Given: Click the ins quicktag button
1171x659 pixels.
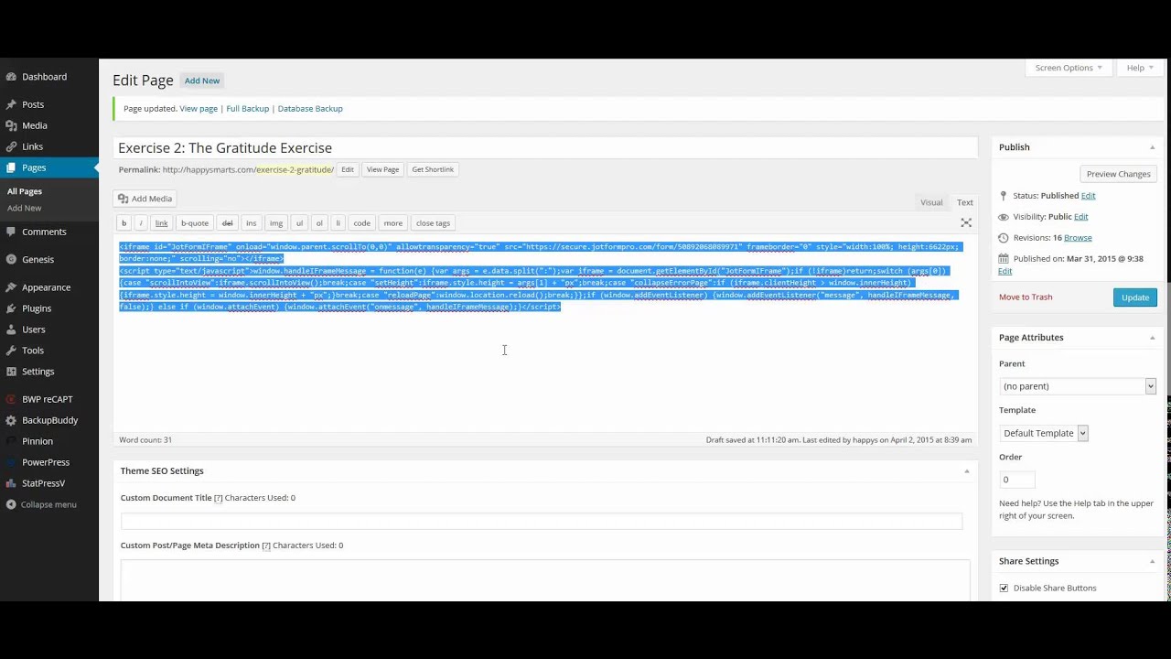Looking at the screenshot, I should click(251, 223).
